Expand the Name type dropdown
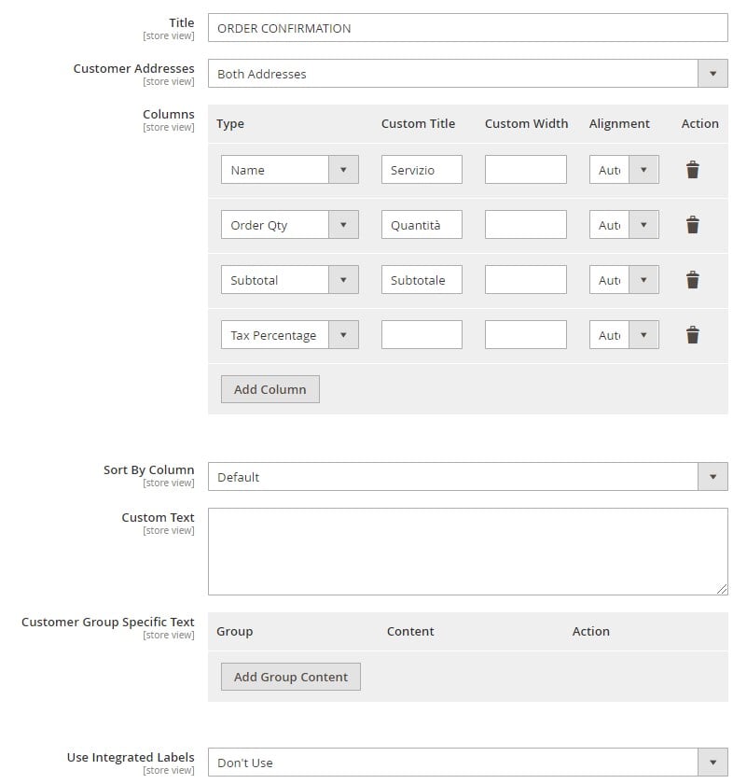This screenshot has width=733, height=784. (x=290, y=170)
